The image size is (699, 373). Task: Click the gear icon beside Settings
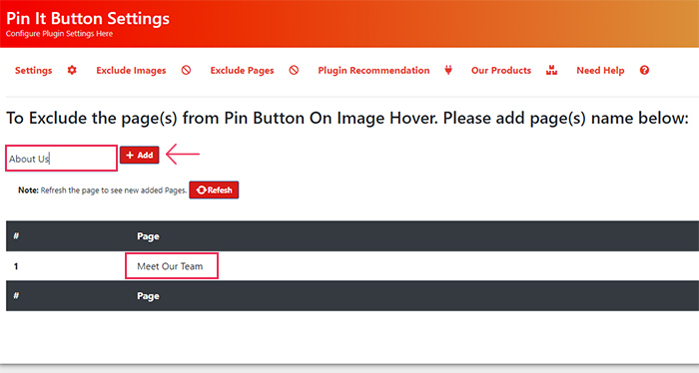click(72, 70)
